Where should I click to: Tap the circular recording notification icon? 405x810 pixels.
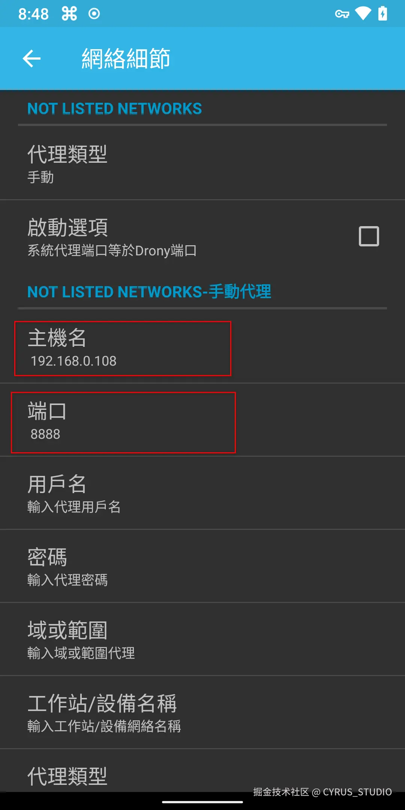pyautogui.click(x=94, y=14)
